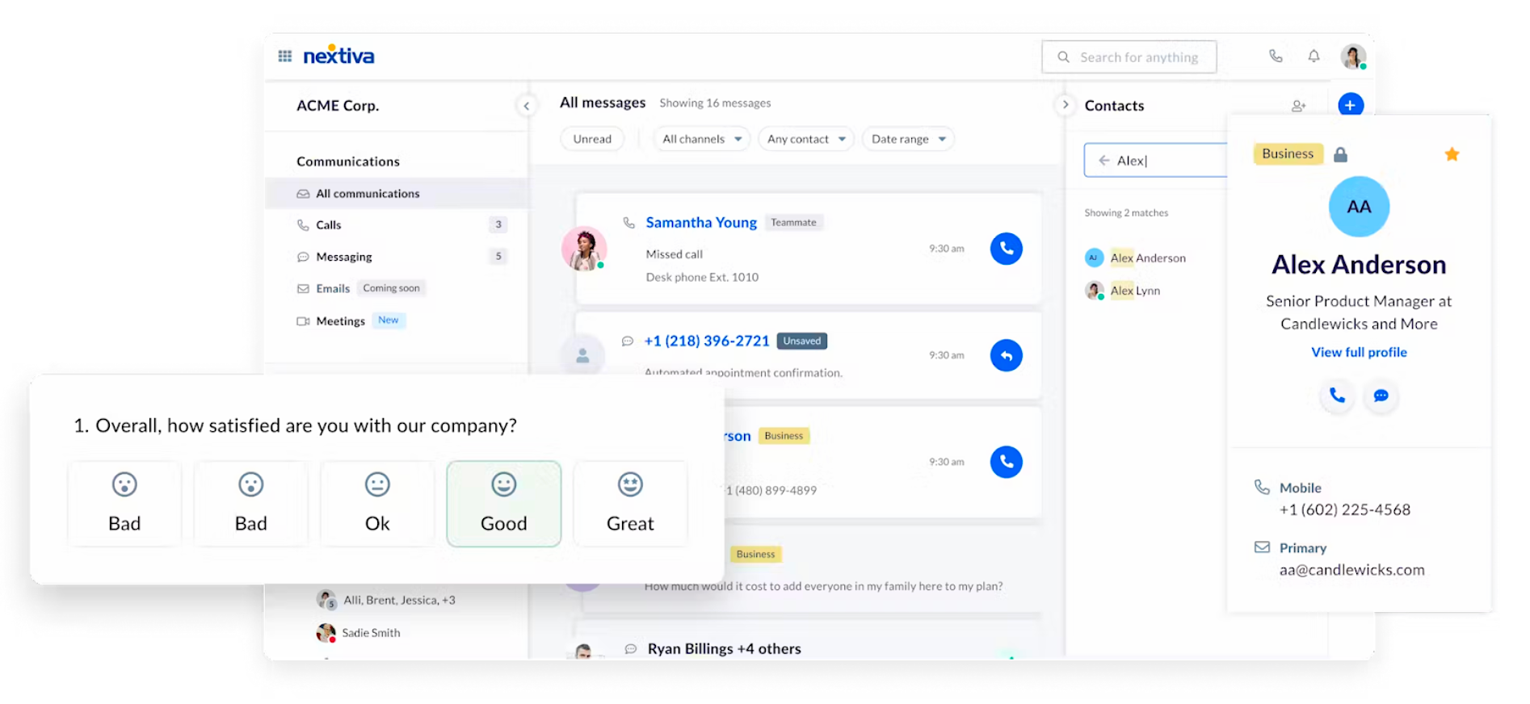Viewport: 1530px width, 704px height.
Task: Toggle favorite star on Alex Anderson
Action: coord(1451,154)
